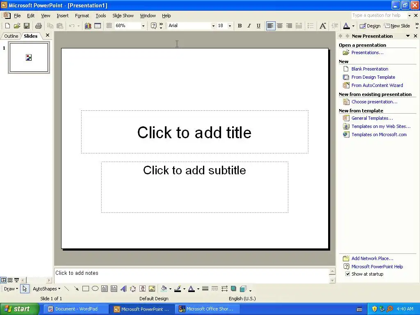
Task: Click From AutoContent Wizard link
Action: 377,85
